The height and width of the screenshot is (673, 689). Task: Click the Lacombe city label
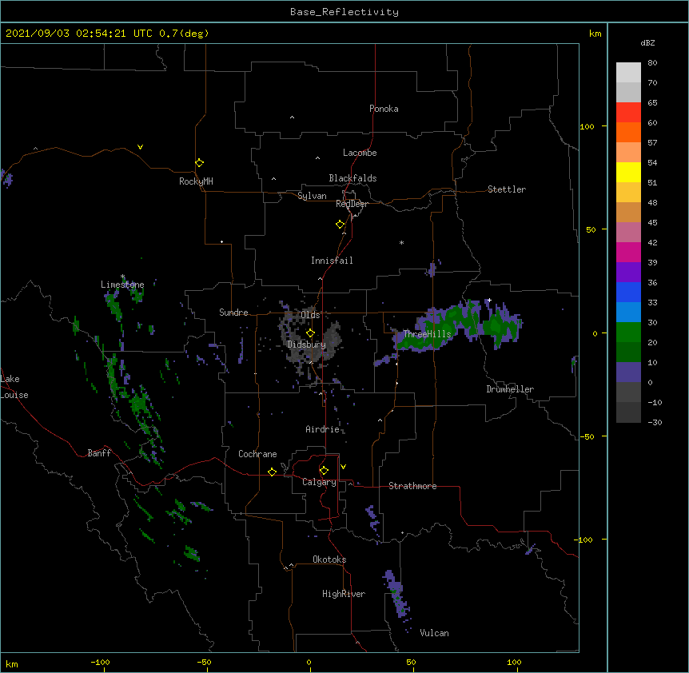[360, 153]
